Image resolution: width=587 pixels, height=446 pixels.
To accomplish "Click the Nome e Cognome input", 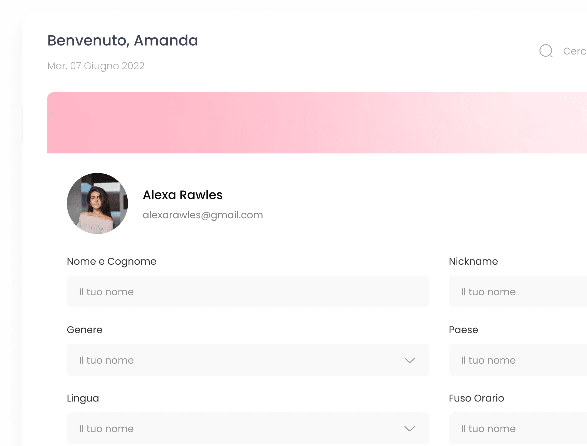I will click(248, 292).
